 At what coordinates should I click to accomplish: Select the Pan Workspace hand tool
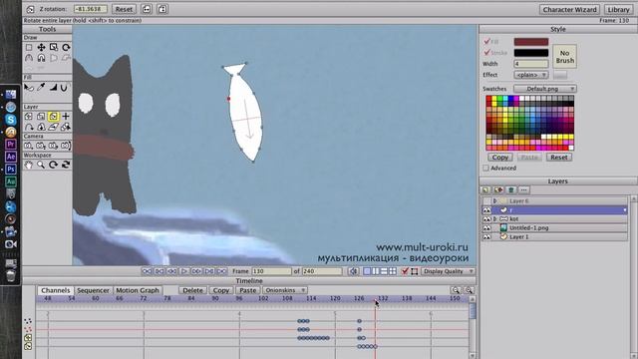coord(29,165)
